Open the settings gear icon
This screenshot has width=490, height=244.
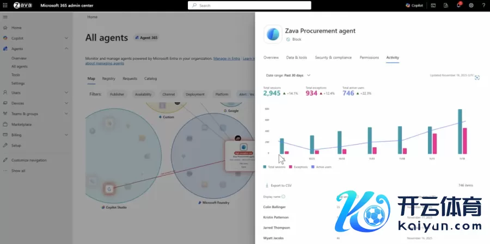pos(471,5)
